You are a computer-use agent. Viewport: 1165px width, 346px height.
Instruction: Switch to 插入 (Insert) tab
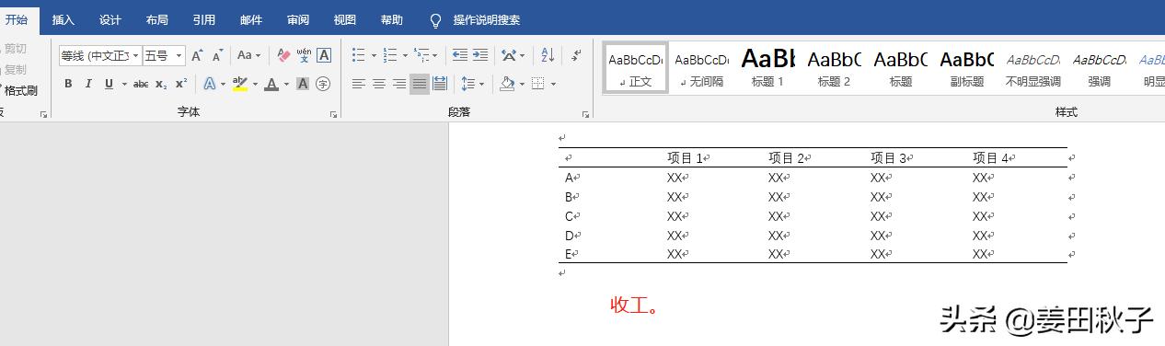pyautogui.click(x=63, y=20)
